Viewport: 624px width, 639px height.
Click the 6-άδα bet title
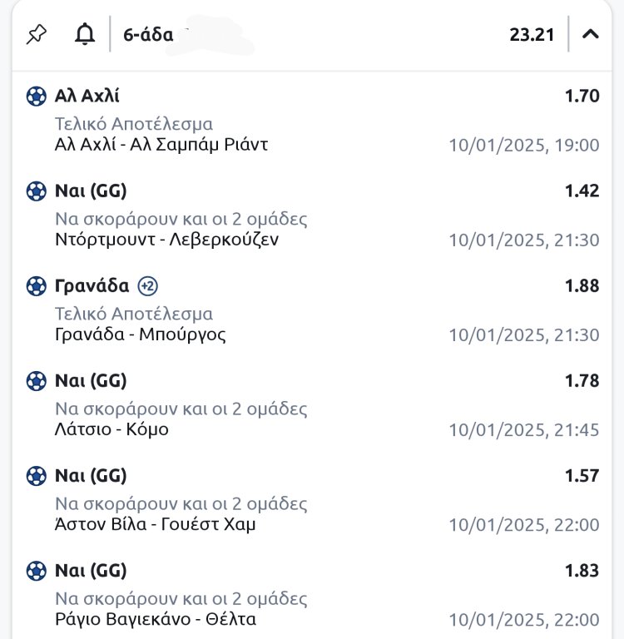coord(148,35)
